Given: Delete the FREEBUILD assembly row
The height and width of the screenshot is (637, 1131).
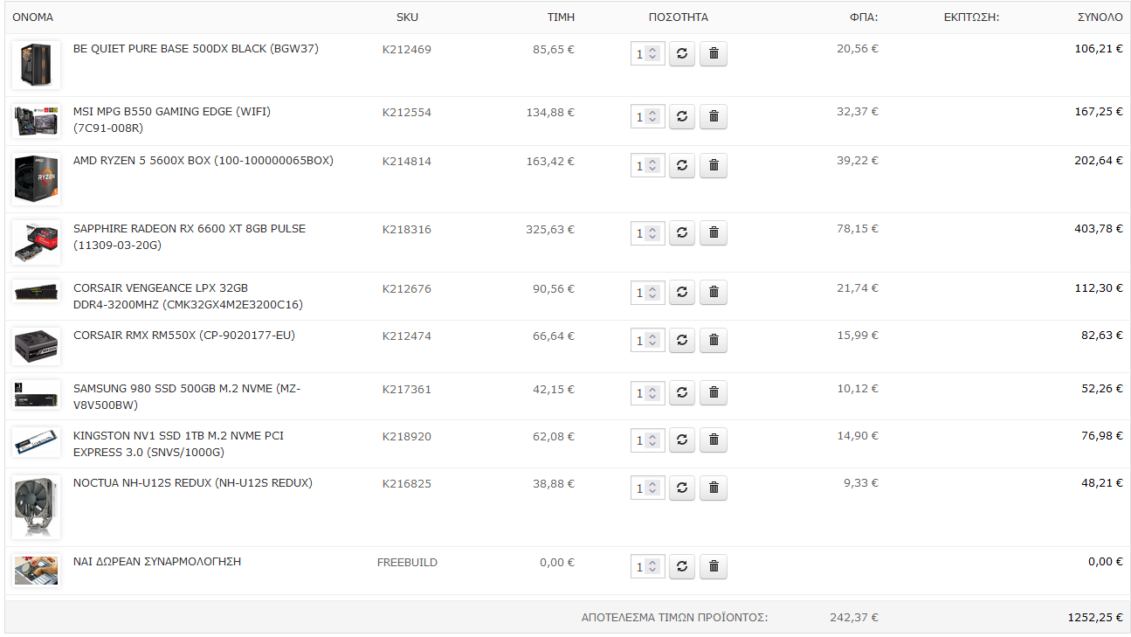Looking at the screenshot, I should point(714,567).
